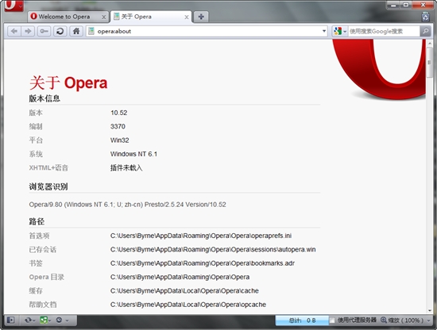Click the green Opera Unite icon
This screenshot has height=330, width=437.
[44, 320]
